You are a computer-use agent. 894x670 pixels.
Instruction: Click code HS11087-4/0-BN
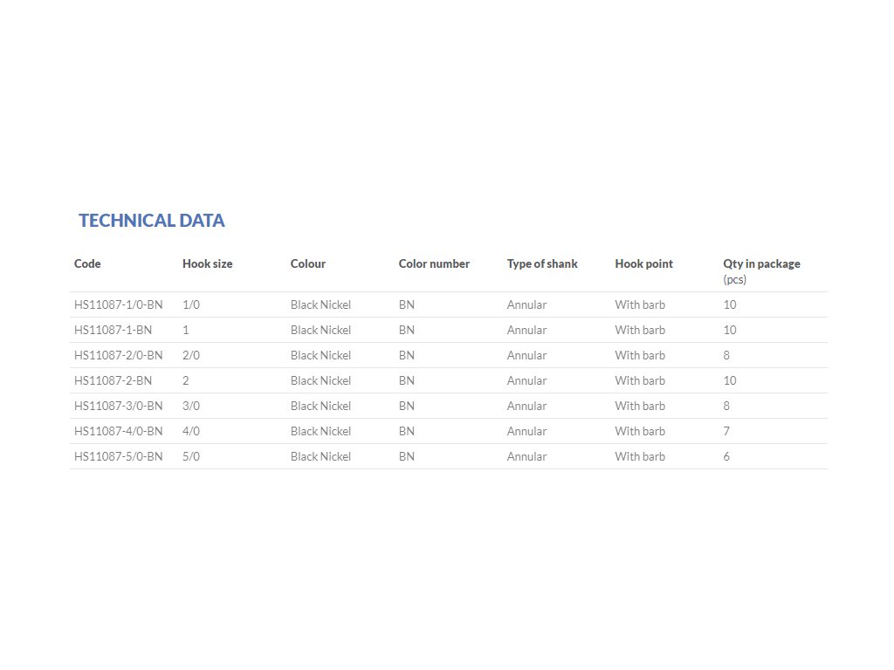[x=119, y=431]
